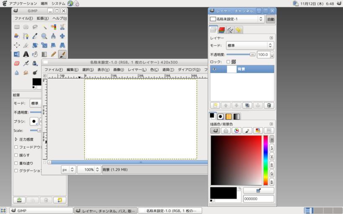This screenshot has height=214, width=343.
Task: Toggle the ロック lock pixels checkbox
Action: pos(228,62)
